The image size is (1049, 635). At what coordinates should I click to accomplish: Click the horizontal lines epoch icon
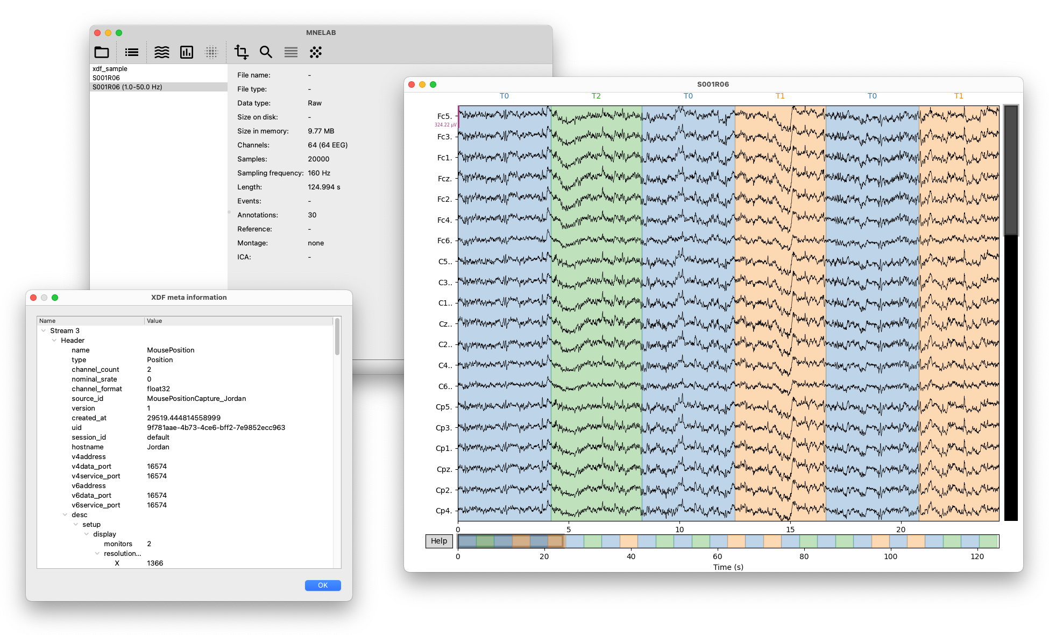[x=291, y=52]
